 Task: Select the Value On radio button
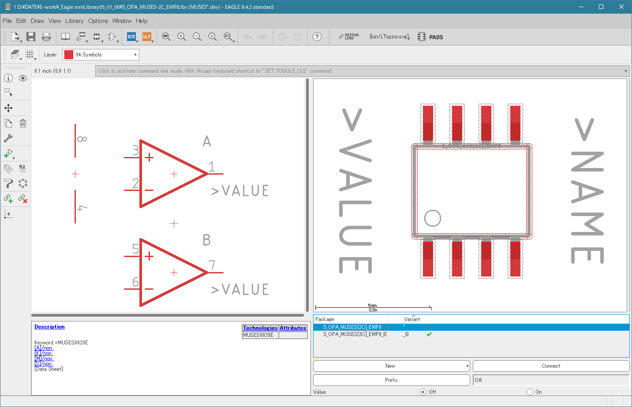(530, 392)
